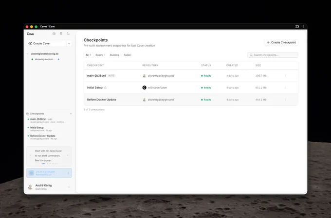Click the avatar icon in Before Docker Update row

tap(144, 100)
